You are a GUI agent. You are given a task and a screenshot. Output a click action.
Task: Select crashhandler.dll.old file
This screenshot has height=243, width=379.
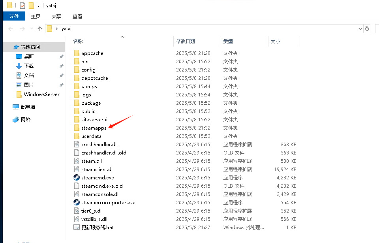(104, 153)
